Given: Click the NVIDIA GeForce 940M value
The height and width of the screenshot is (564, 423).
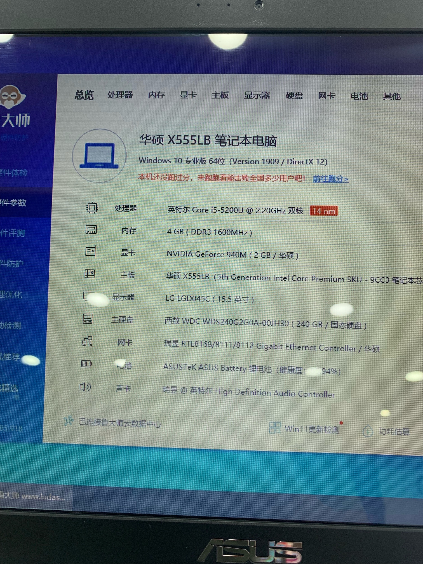Looking at the screenshot, I should click(x=232, y=255).
